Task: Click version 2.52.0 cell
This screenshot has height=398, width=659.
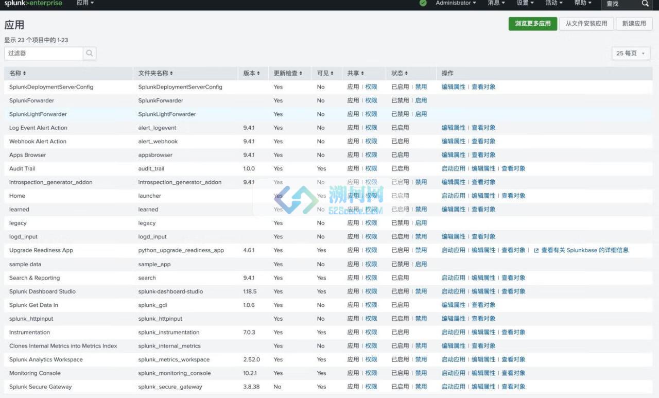Action: [x=251, y=359]
